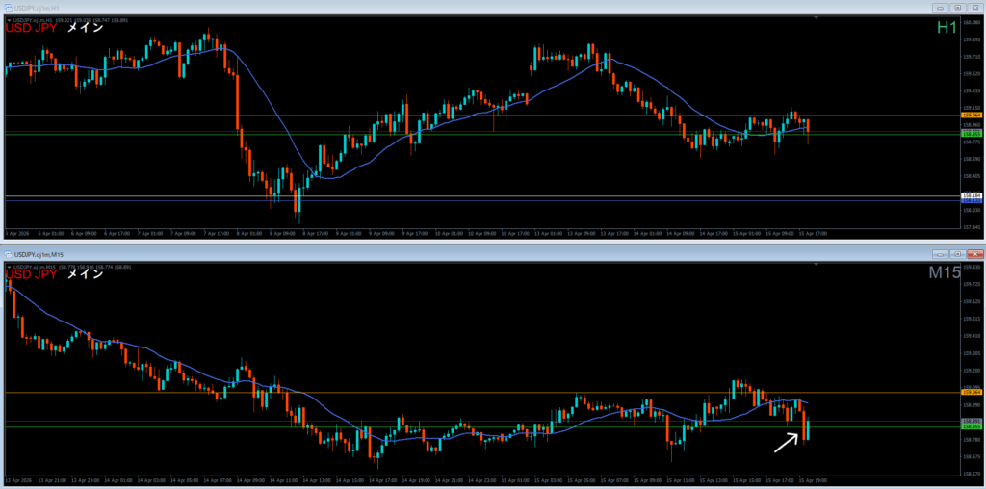This screenshot has height=489, width=986.
Task: Click the white 158.184 price tag on H1
Action: 971,195
